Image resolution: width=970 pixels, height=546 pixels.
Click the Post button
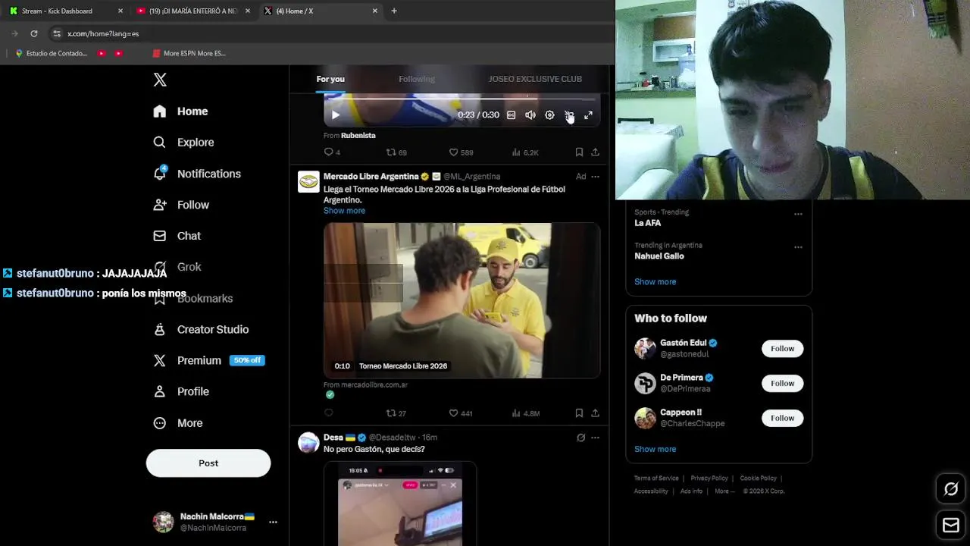tap(208, 463)
